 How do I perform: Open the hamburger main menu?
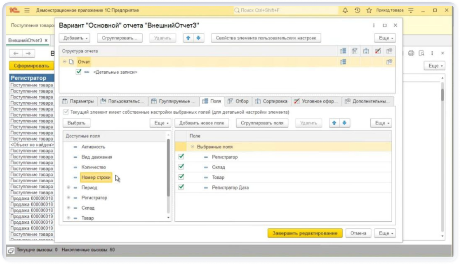click(x=27, y=11)
